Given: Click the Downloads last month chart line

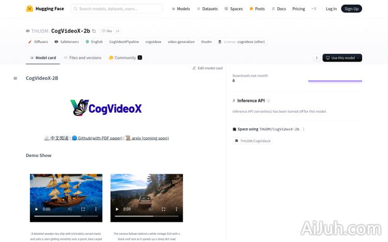Looking at the screenshot, I should (x=335, y=81).
